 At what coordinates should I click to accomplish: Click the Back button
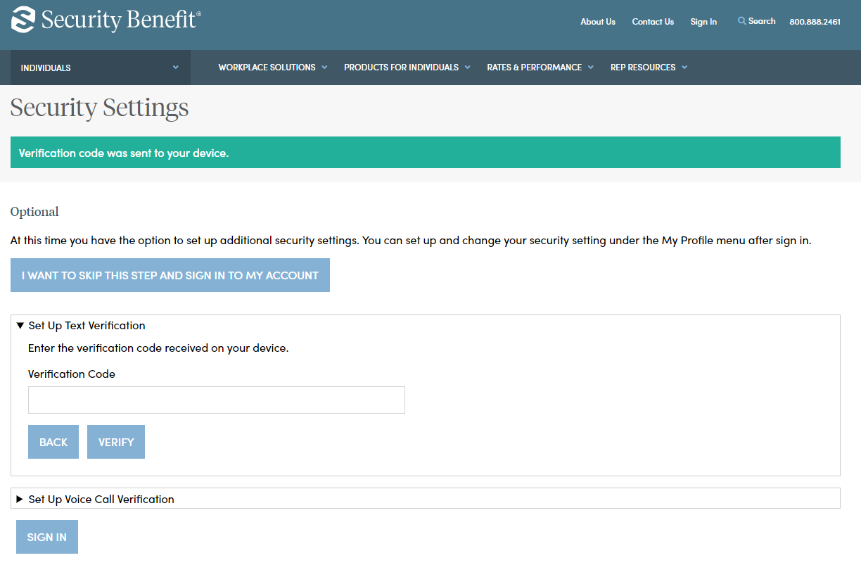[53, 442]
